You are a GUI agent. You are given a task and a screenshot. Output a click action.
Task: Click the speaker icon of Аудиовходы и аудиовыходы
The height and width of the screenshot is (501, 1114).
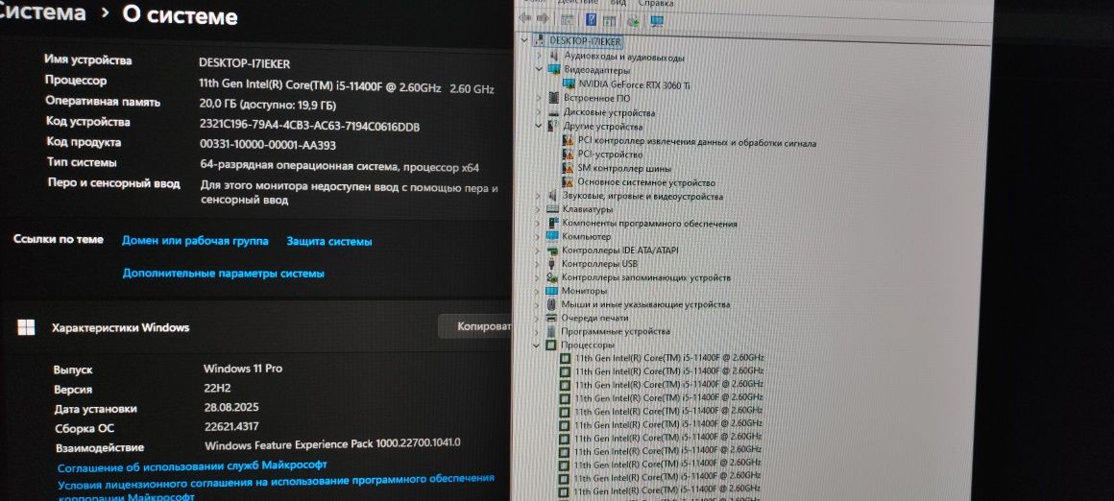[554, 56]
